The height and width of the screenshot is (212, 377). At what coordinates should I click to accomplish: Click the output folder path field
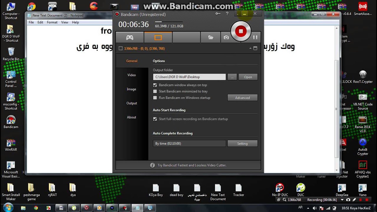(189, 77)
